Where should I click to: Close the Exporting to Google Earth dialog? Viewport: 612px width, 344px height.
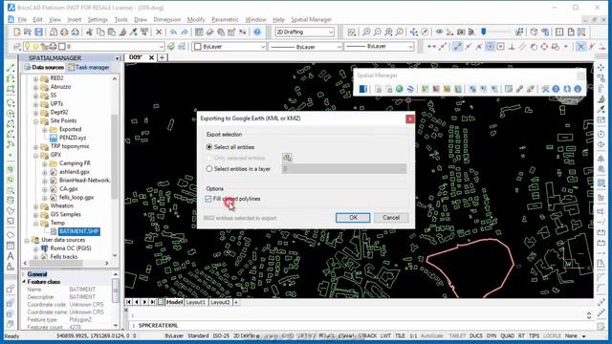[410, 118]
